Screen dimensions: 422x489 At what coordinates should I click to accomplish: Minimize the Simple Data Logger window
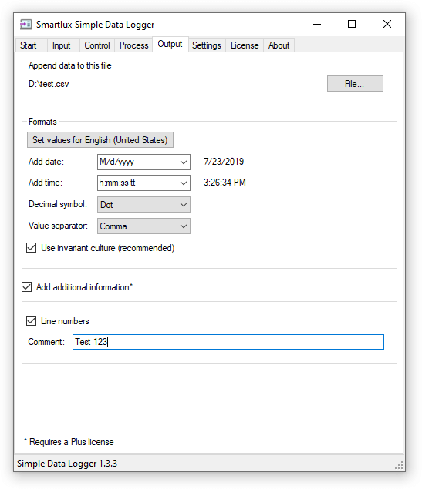coord(317,25)
